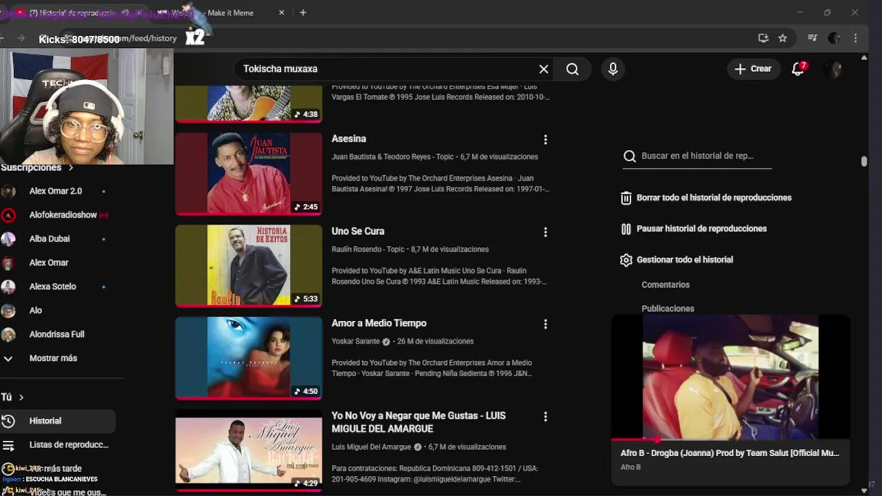
Task: Open Raulín Rosendo - Topic channel link
Action: tap(368, 249)
